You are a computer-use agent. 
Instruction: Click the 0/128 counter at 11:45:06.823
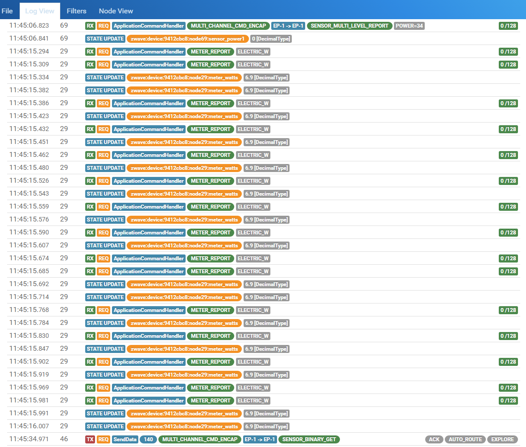(508, 26)
